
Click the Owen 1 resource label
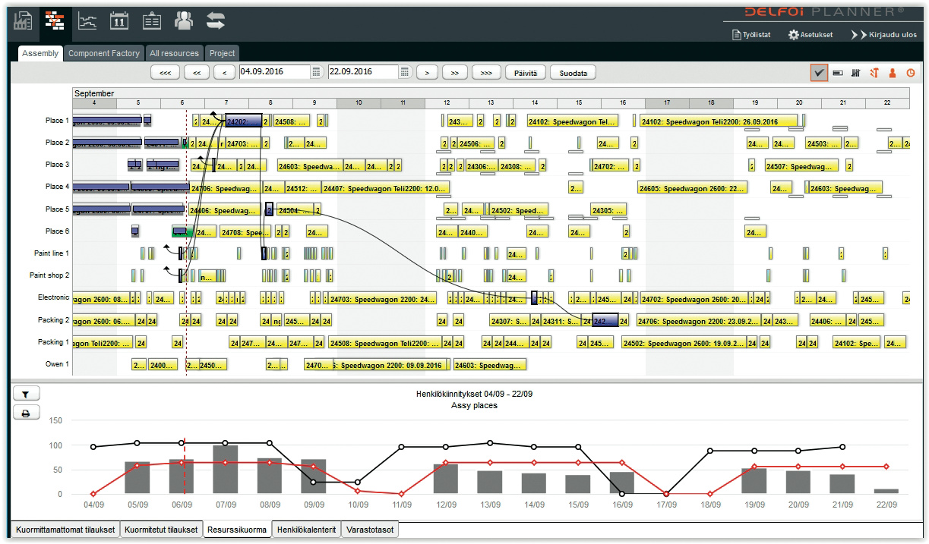pos(57,364)
